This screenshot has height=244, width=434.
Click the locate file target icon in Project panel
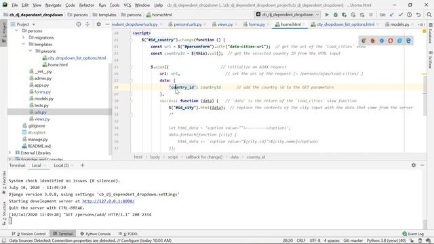point(79,24)
